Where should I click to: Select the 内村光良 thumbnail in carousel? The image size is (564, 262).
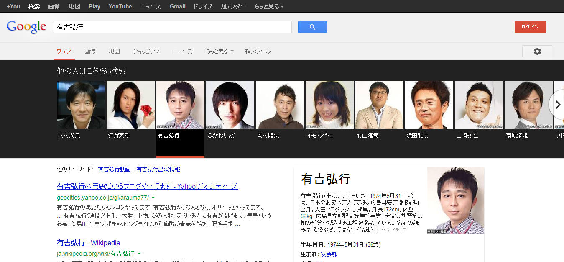tap(81, 105)
